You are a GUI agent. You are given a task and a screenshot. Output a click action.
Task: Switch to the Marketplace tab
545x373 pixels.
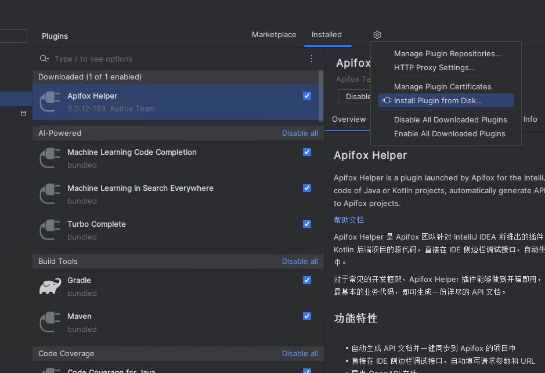pyautogui.click(x=274, y=35)
